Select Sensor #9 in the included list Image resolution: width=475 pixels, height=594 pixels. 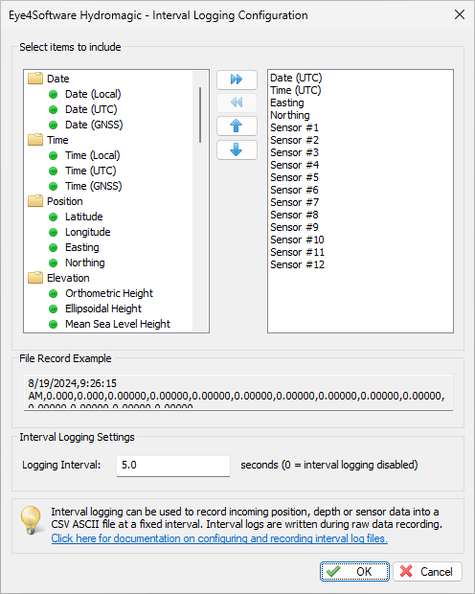pyautogui.click(x=295, y=227)
